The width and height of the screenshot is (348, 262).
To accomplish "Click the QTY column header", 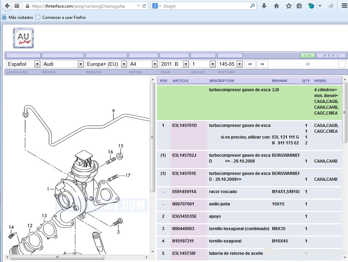I will 306,81.
